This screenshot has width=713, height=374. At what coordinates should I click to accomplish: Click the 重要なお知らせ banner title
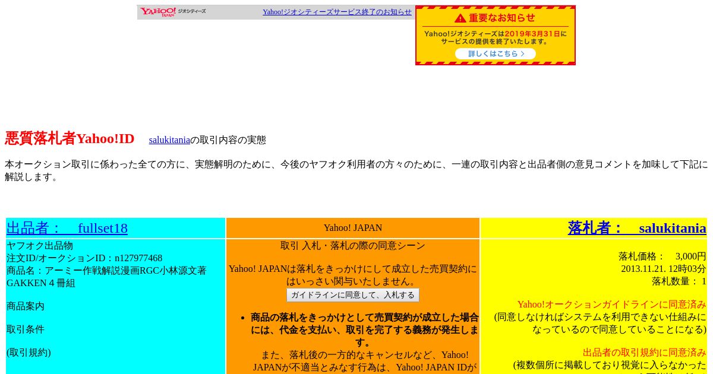click(x=502, y=18)
